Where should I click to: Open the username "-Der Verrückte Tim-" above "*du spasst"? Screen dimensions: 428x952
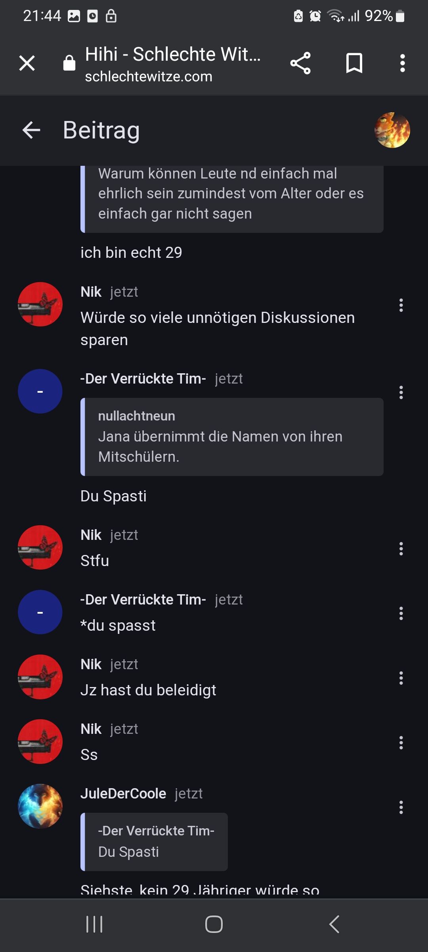click(x=143, y=600)
